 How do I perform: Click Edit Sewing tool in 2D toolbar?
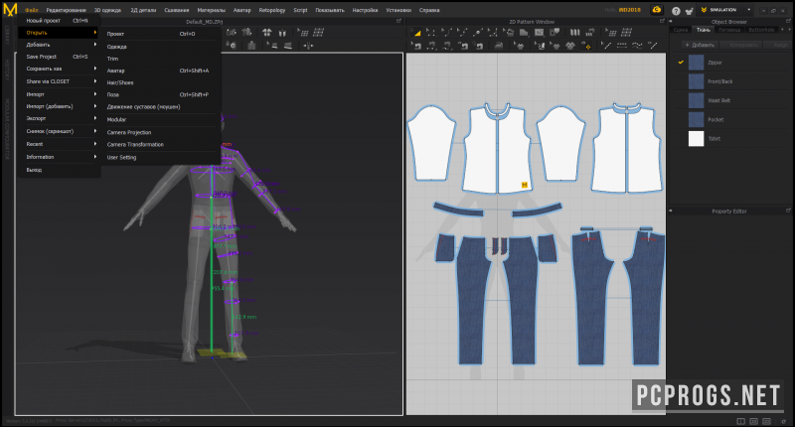coord(415,46)
